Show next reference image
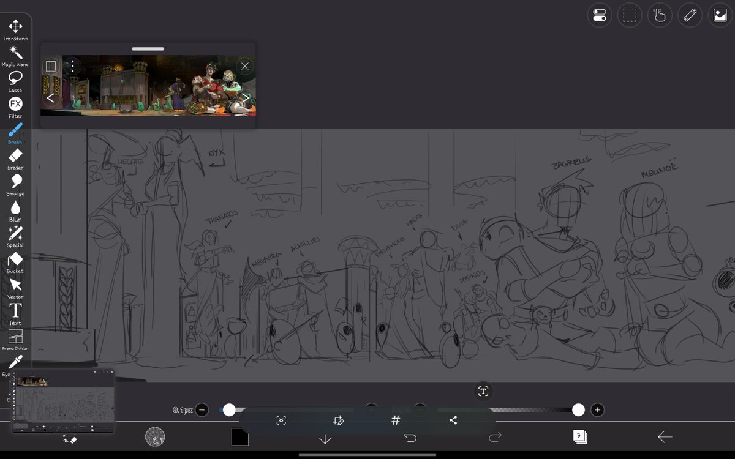 245,98
